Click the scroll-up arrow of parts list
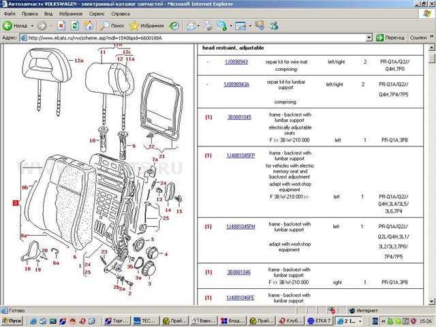This screenshot has height=327, width=436. click(x=431, y=48)
